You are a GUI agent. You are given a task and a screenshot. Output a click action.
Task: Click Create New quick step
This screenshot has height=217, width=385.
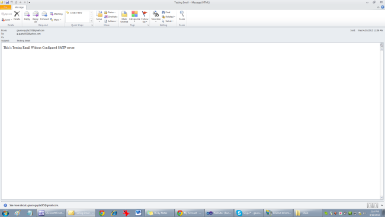tap(75, 13)
